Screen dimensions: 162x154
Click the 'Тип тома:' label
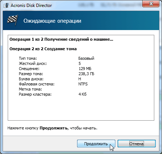coord(28,58)
